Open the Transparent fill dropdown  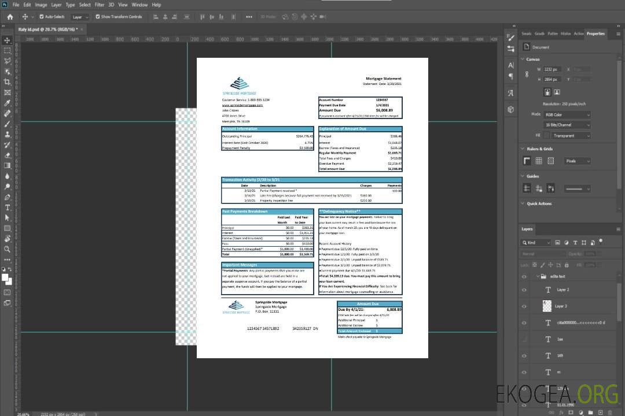[x=571, y=136]
